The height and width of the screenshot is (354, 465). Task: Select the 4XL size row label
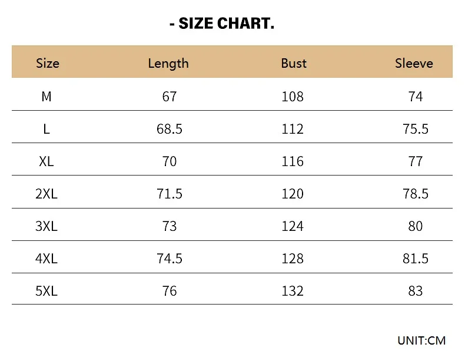click(x=46, y=258)
